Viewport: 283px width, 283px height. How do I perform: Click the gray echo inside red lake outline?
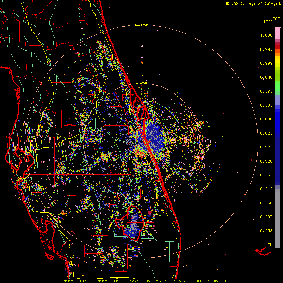134,223
